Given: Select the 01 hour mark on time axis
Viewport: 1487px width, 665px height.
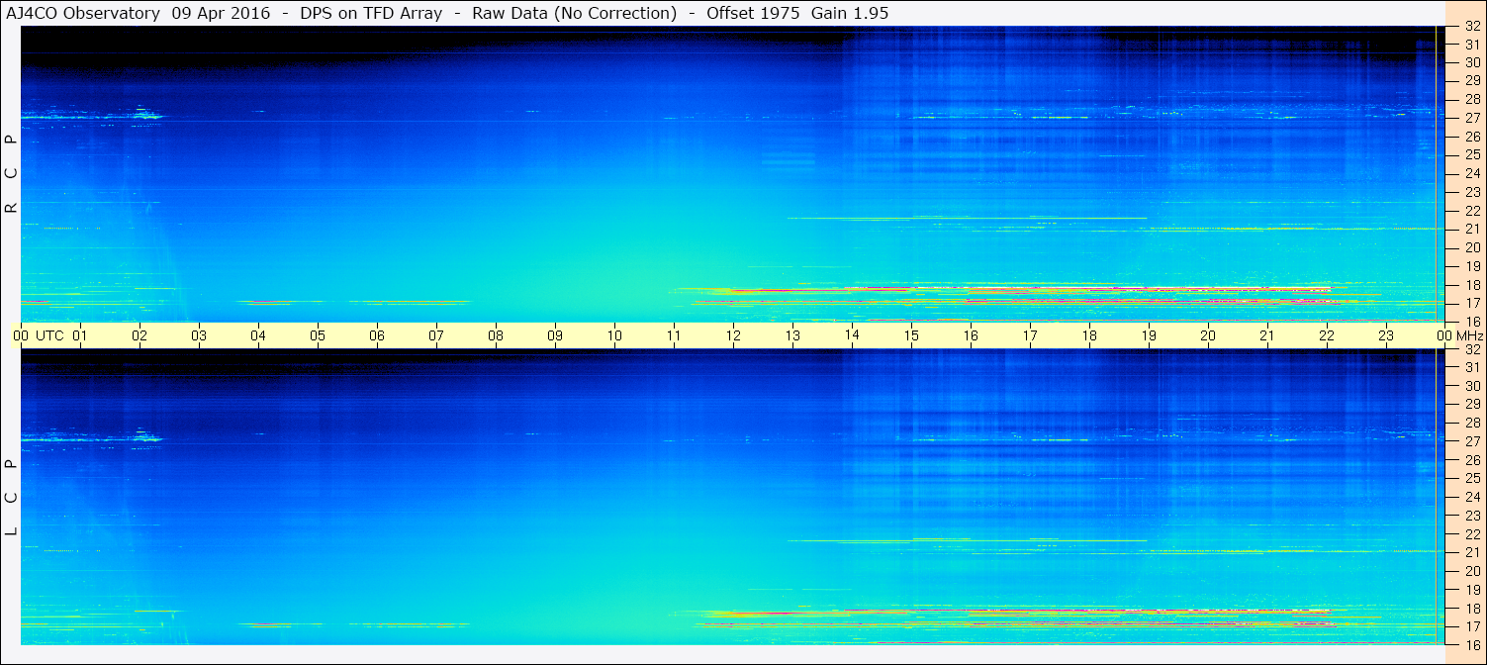Looking at the screenshot, I should (x=80, y=335).
